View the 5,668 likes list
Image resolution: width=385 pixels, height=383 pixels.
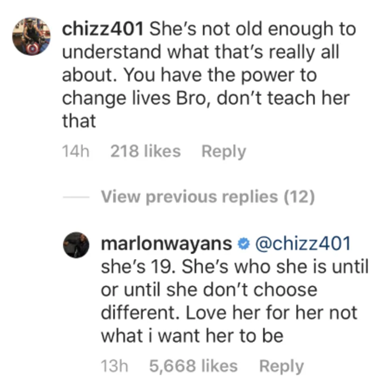click(x=193, y=366)
